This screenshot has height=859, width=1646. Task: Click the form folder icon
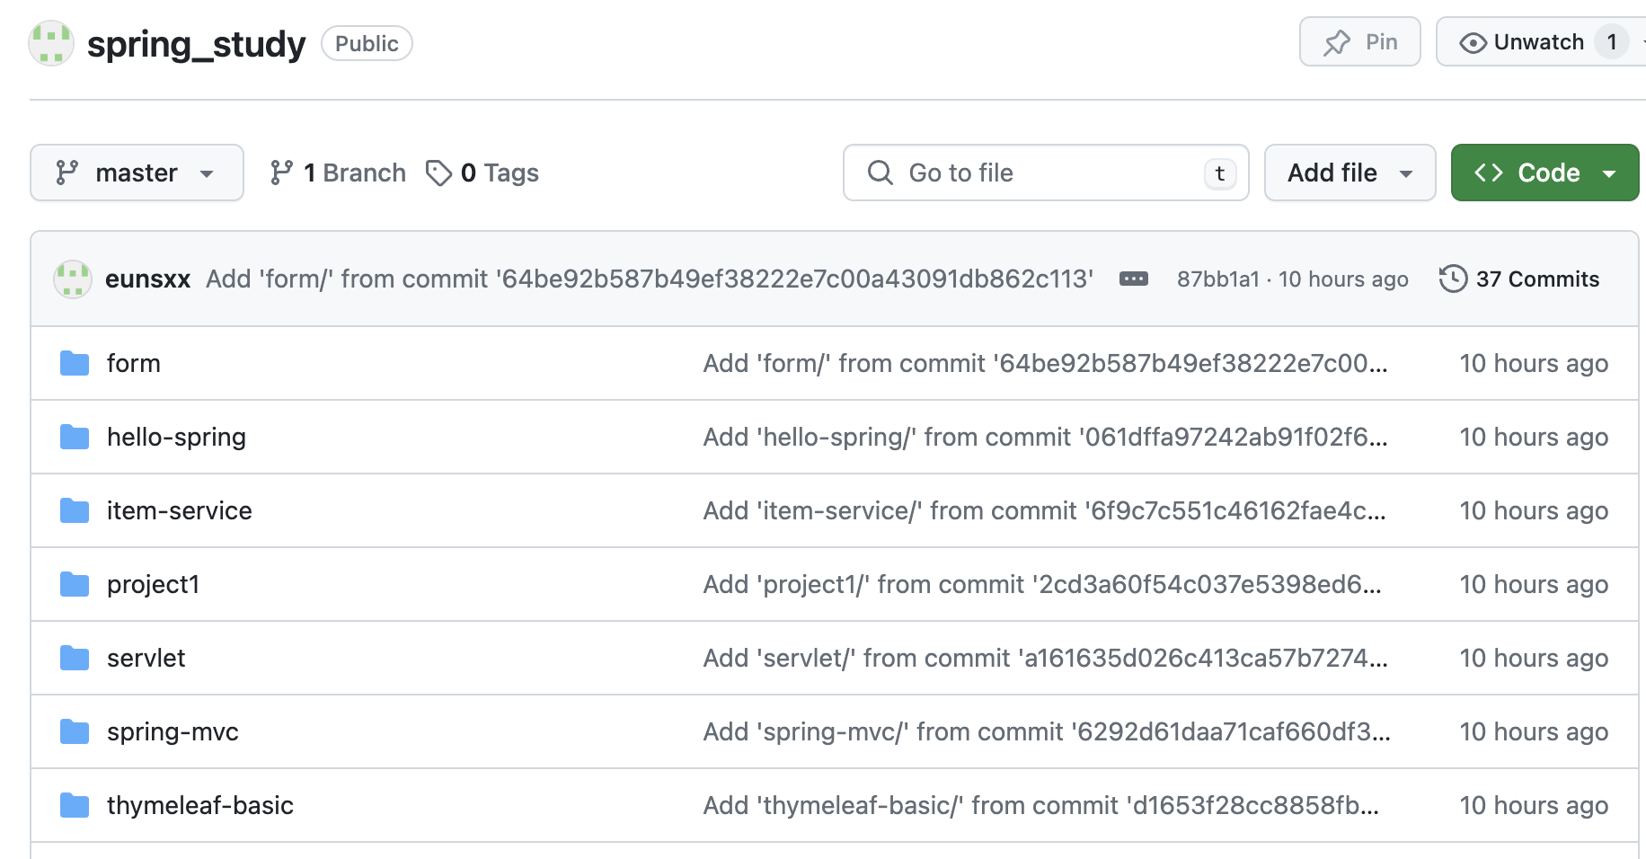pos(75,364)
